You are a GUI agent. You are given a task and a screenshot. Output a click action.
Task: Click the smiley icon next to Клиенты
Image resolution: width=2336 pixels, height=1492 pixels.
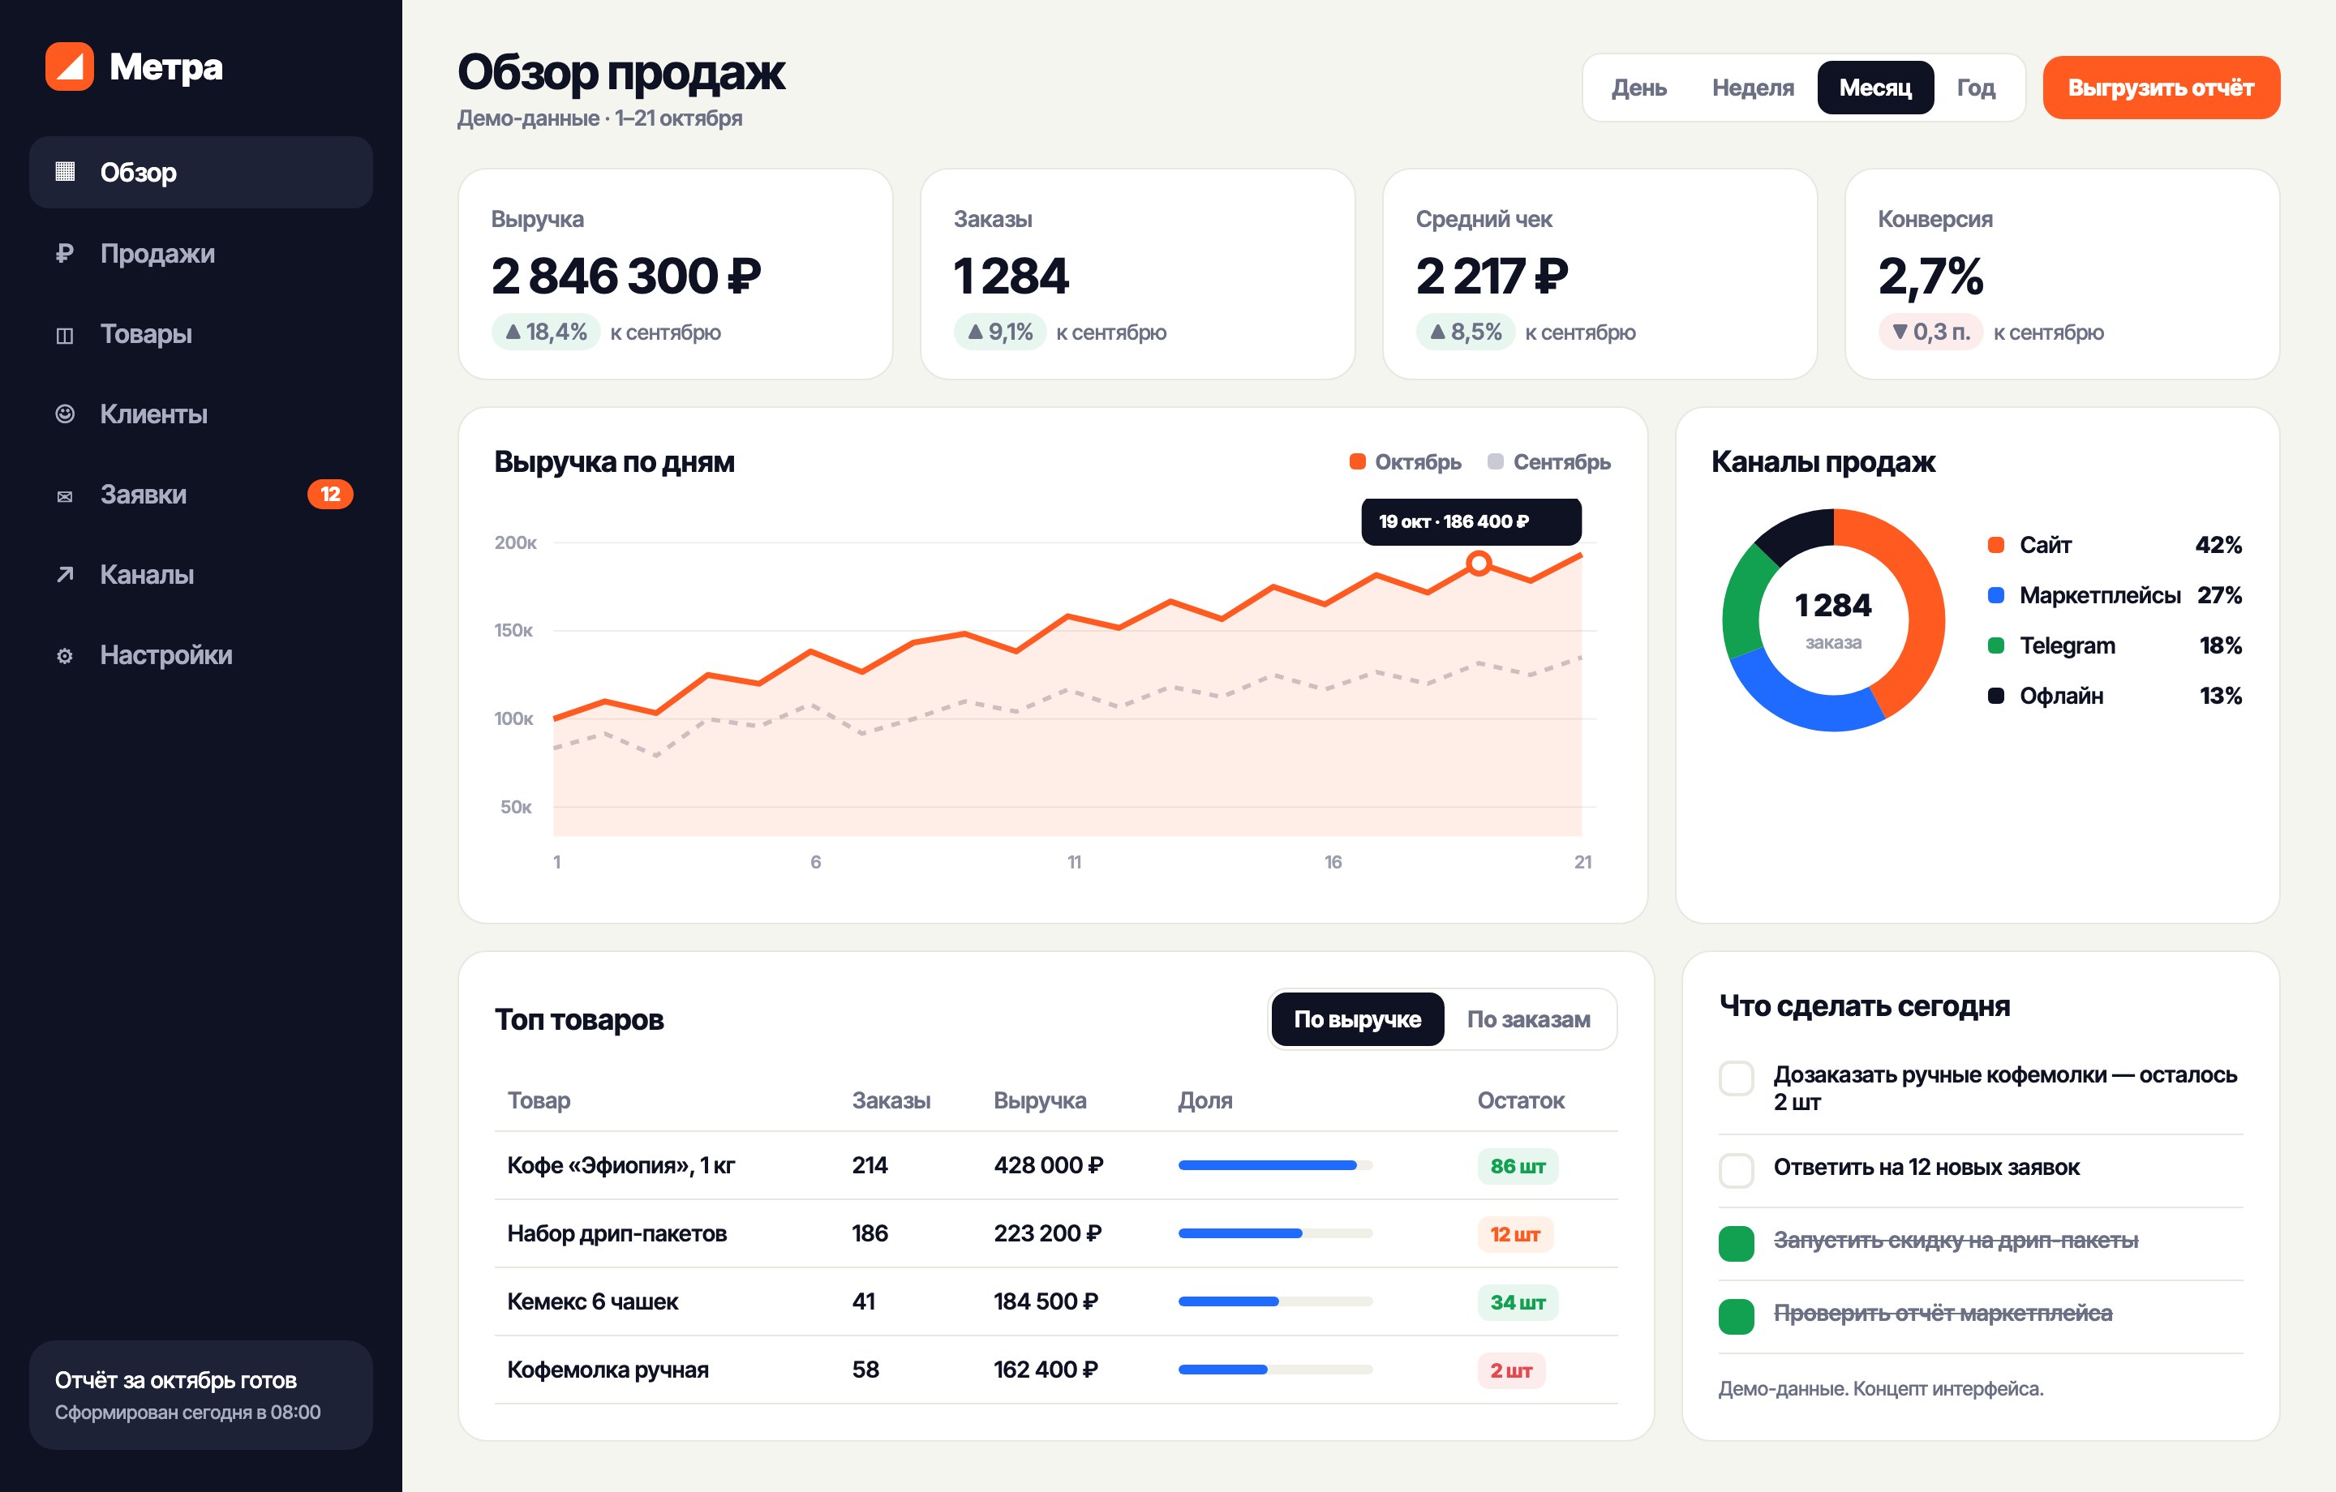(x=65, y=414)
